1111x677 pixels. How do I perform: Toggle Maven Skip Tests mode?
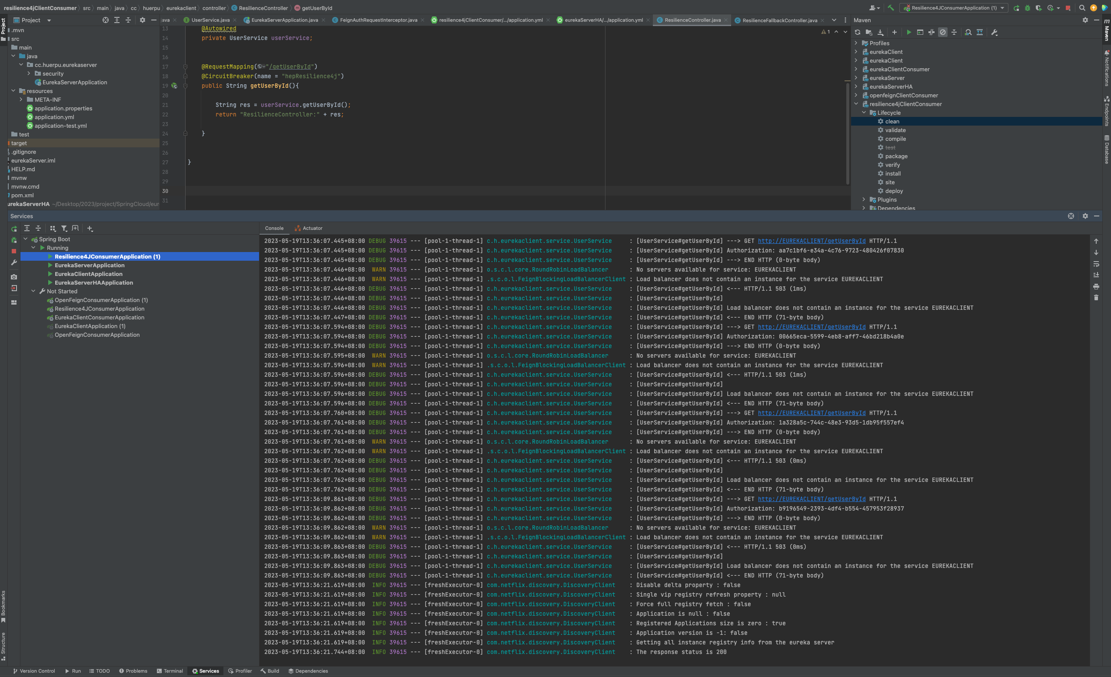tap(942, 32)
